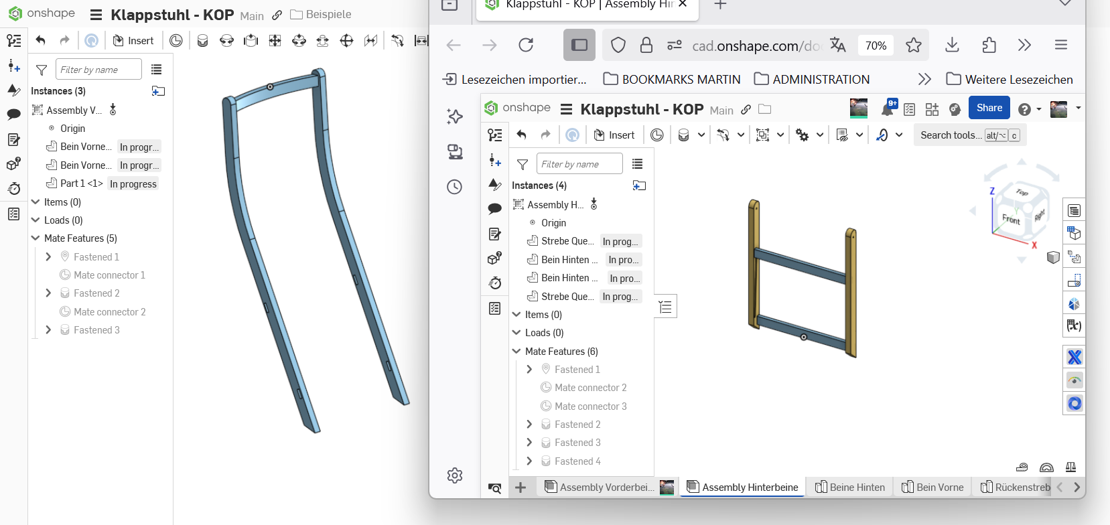The width and height of the screenshot is (1110, 525).
Task: Toggle the instance list view in left window
Action: [x=157, y=70]
